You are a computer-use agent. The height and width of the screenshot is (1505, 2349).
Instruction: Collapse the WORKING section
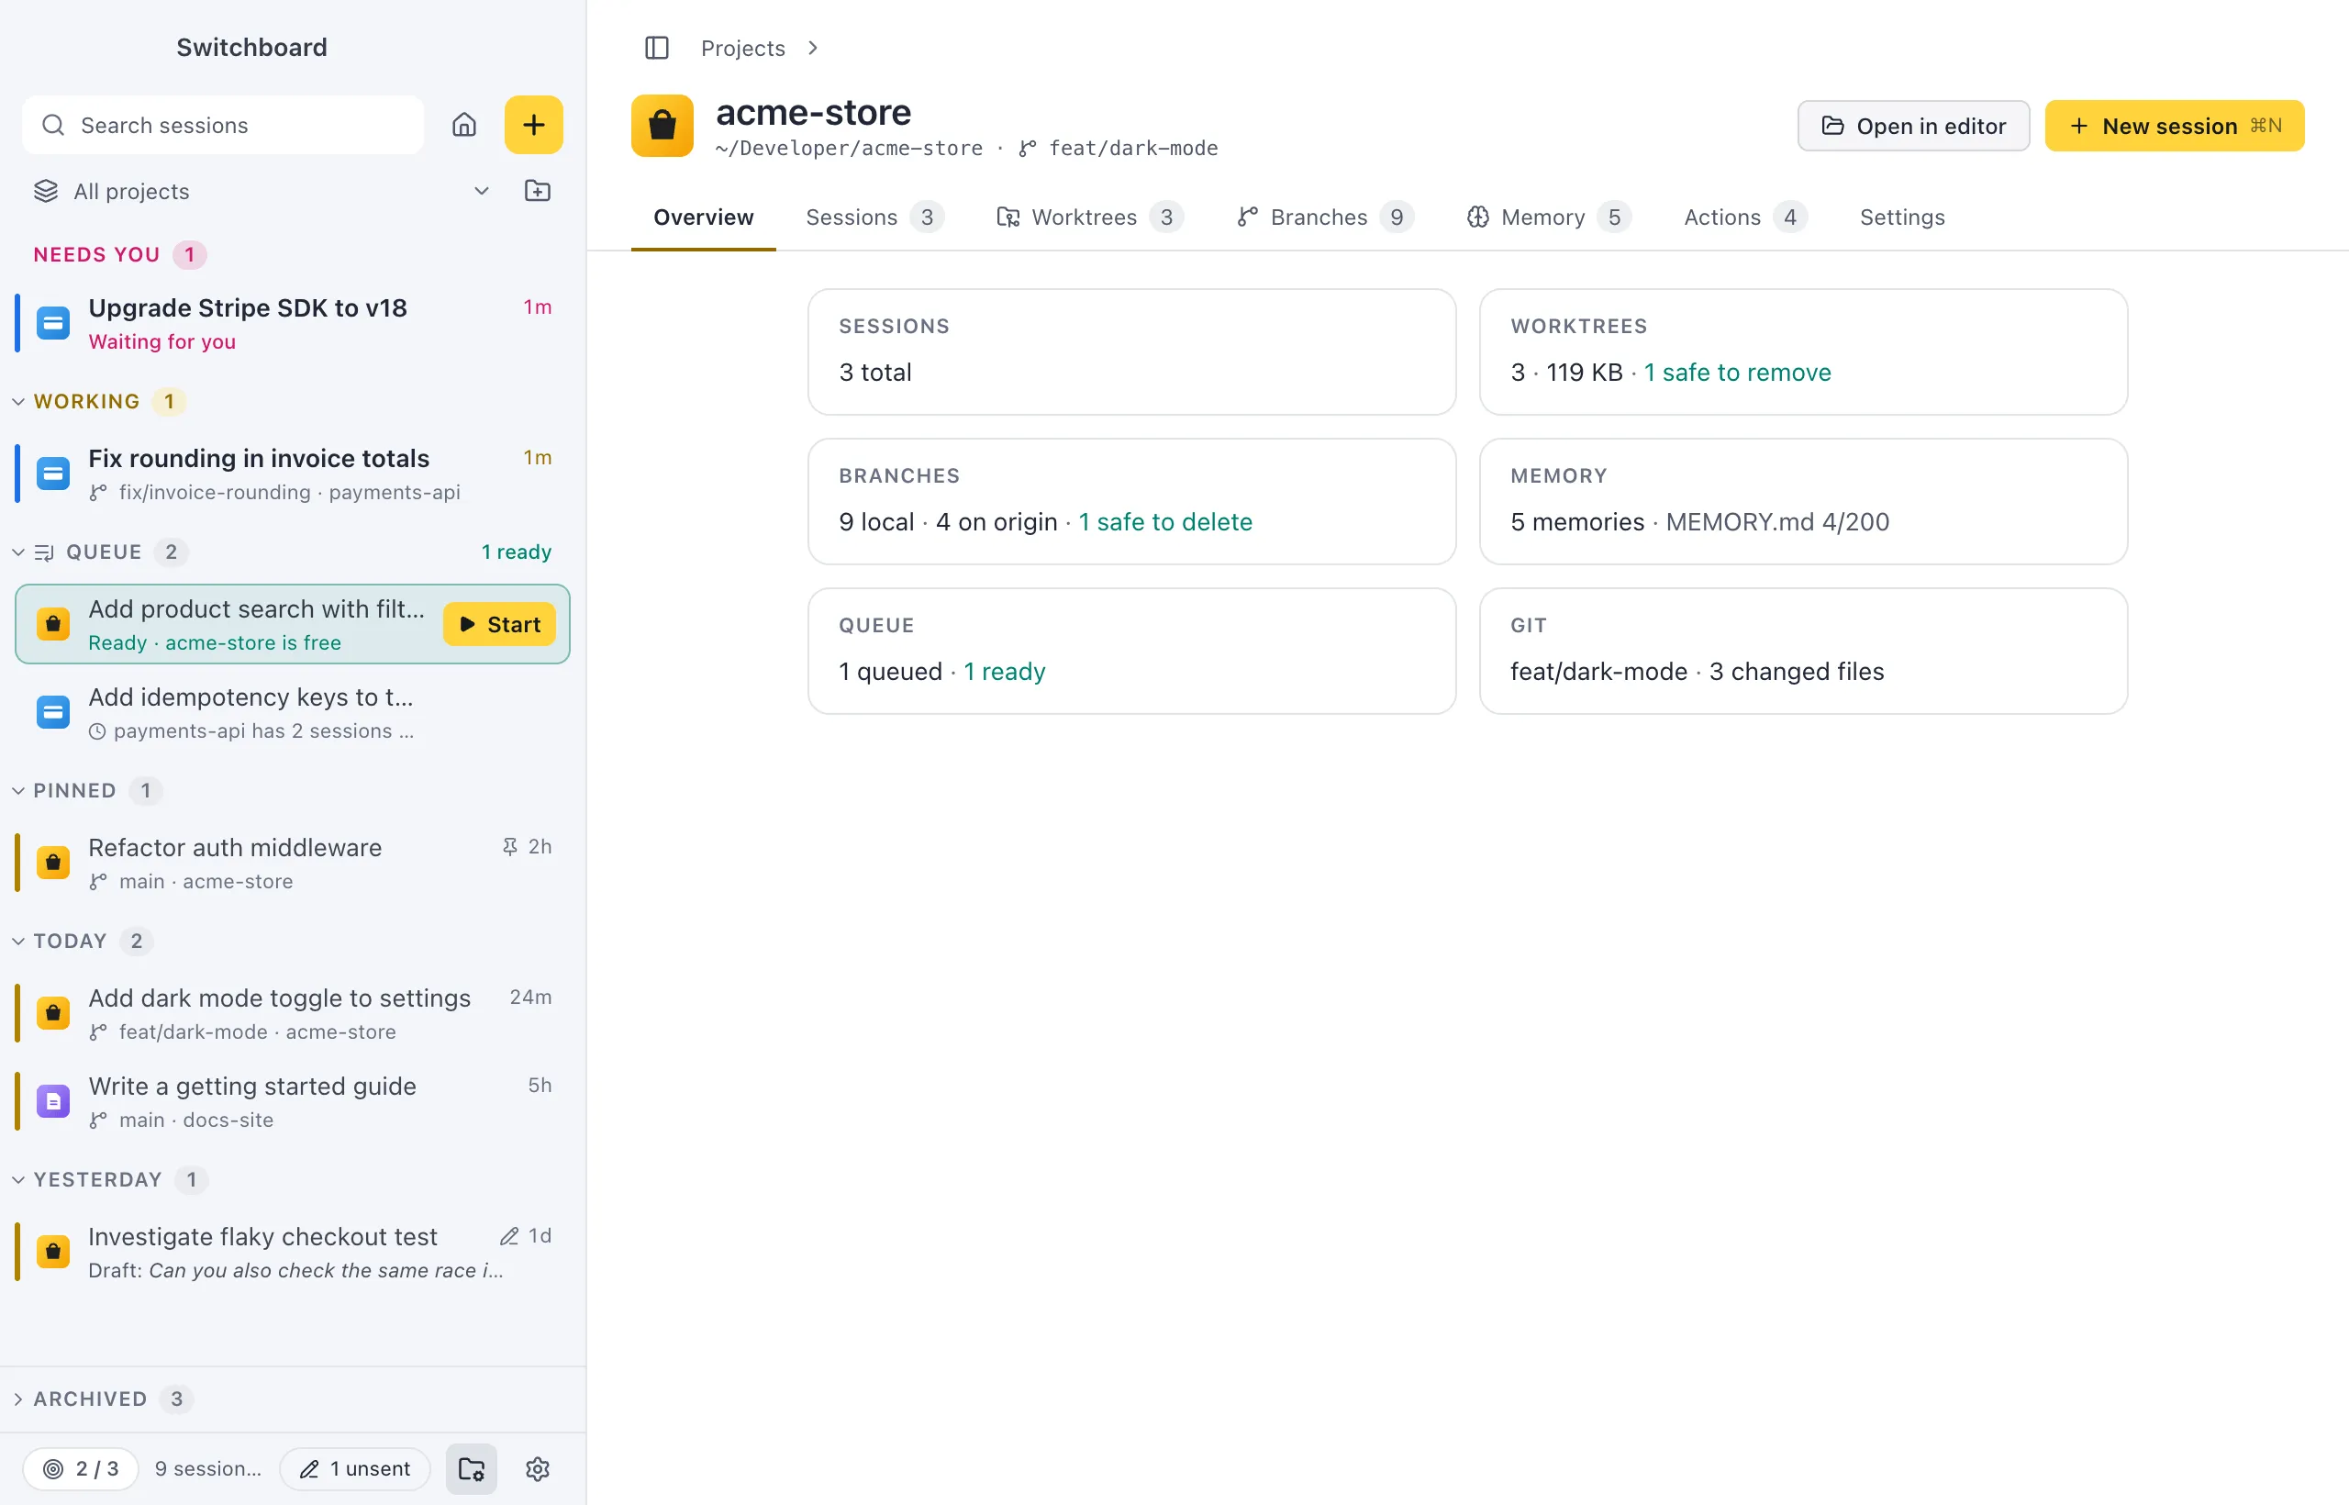click(x=17, y=402)
